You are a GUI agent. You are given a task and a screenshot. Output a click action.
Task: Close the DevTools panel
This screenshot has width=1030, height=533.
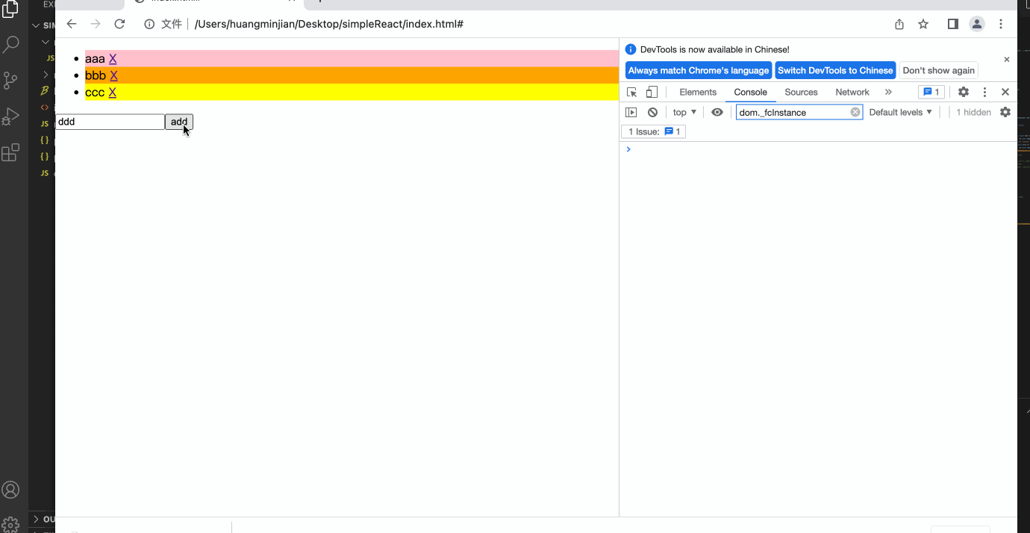click(1005, 92)
